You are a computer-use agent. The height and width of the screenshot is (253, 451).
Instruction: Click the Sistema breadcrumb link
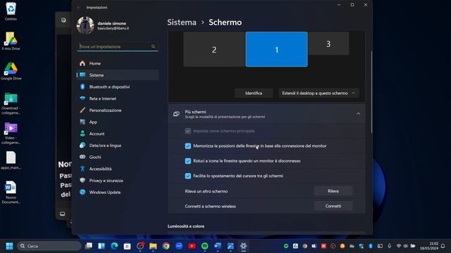point(182,22)
